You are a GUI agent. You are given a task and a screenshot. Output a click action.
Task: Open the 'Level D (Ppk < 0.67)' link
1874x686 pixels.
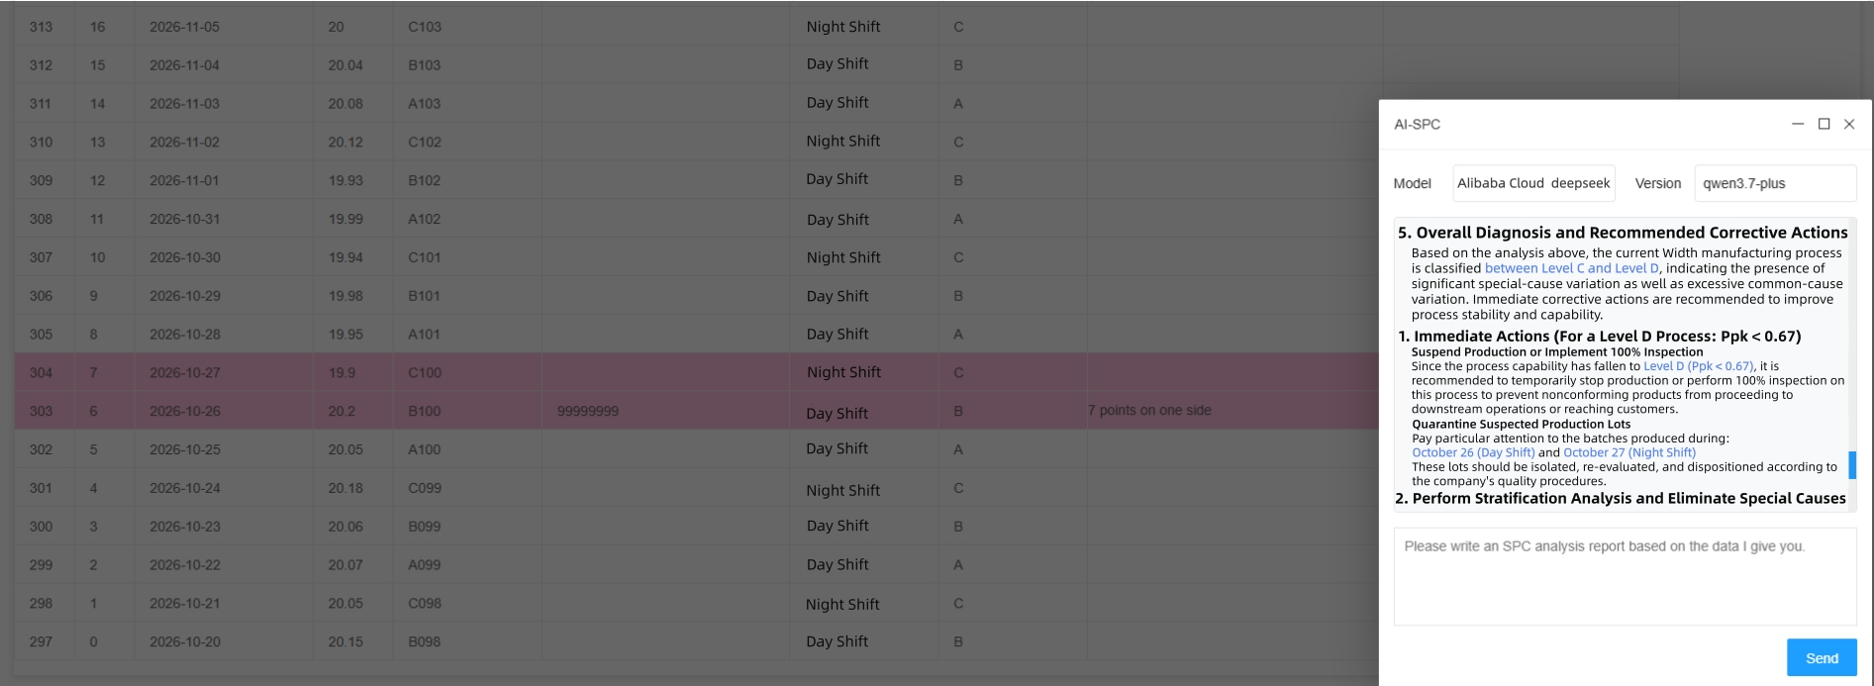point(1698,366)
